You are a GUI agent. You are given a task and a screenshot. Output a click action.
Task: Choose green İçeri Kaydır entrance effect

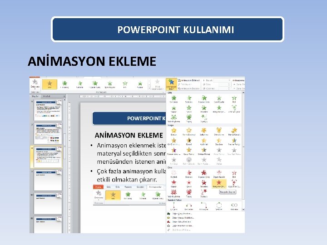pyautogui.click(x=219, y=99)
